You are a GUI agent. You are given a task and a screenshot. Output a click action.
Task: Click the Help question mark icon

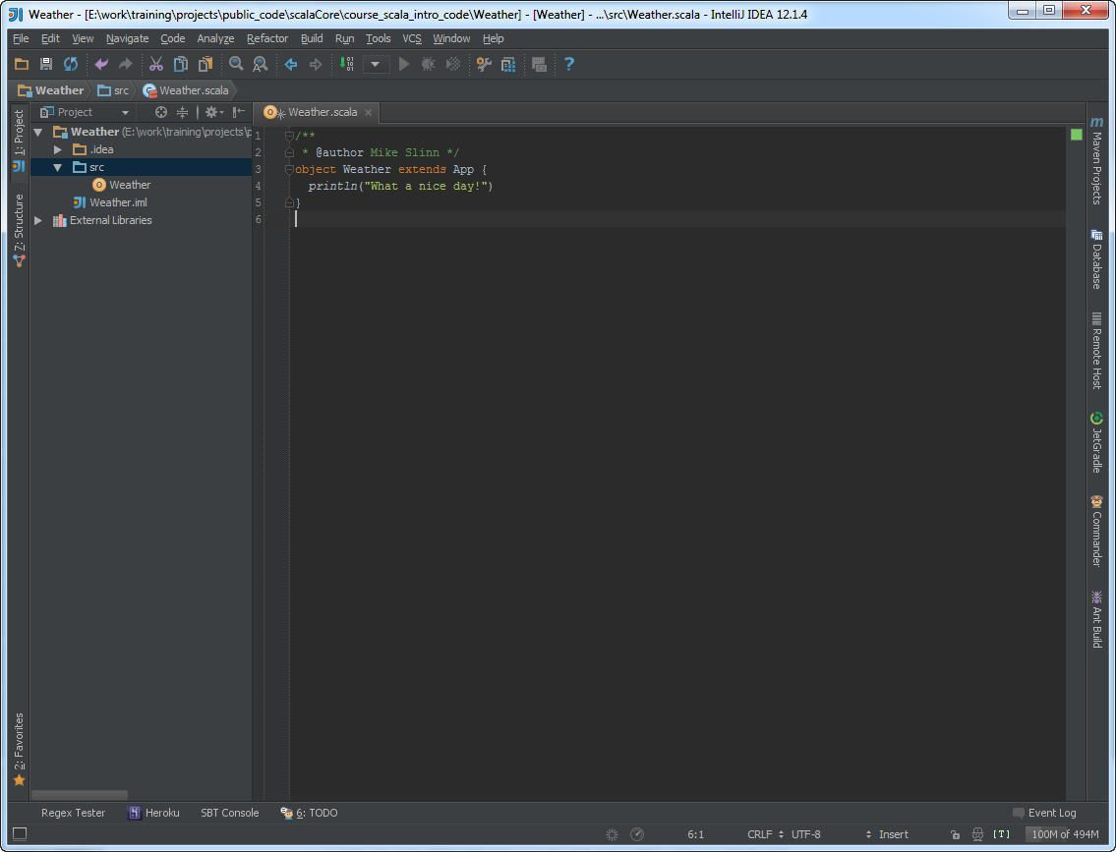click(x=568, y=64)
